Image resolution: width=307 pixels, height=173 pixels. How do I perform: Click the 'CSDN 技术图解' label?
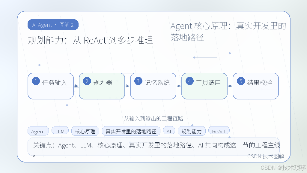(266, 156)
